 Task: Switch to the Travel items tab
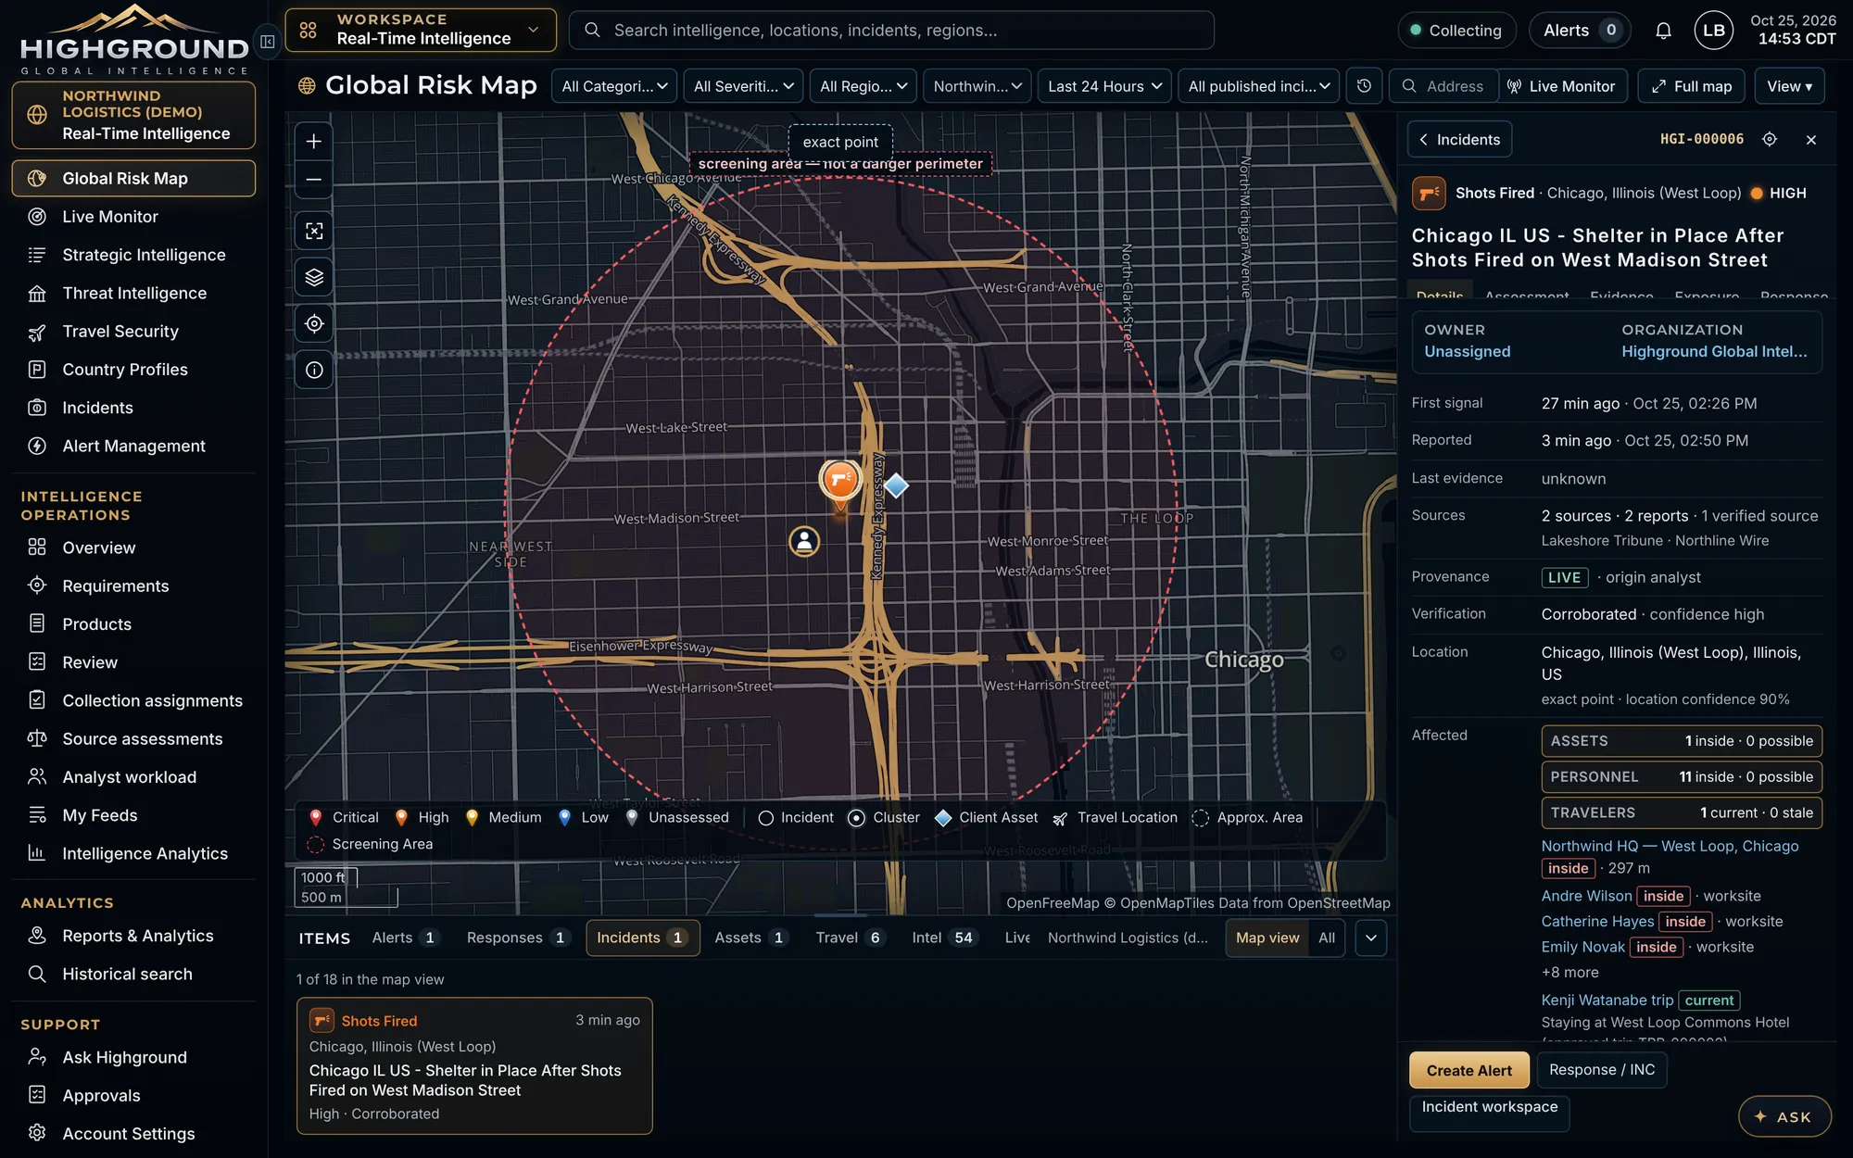[x=849, y=938]
